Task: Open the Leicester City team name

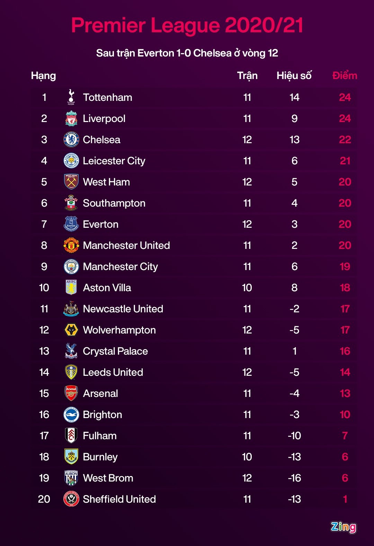Action: point(114,161)
